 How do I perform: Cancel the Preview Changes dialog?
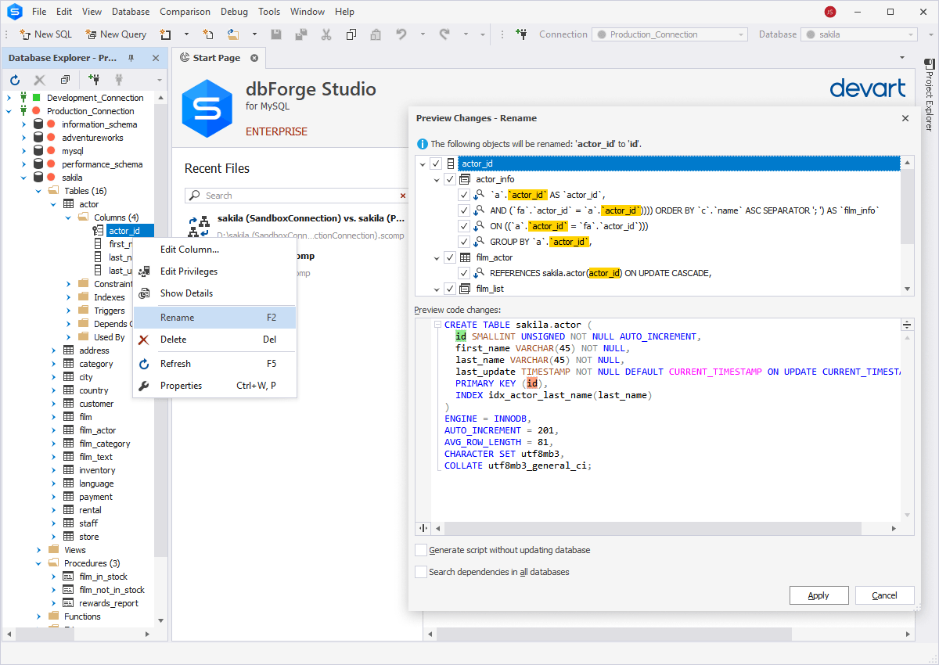pyautogui.click(x=884, y=595)
